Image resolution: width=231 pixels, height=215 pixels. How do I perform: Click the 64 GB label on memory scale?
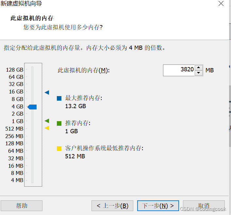(x=16, y=77)
